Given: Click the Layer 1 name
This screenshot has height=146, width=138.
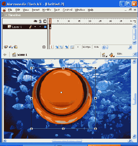Looking at the screenshot, I should [17, 27].
